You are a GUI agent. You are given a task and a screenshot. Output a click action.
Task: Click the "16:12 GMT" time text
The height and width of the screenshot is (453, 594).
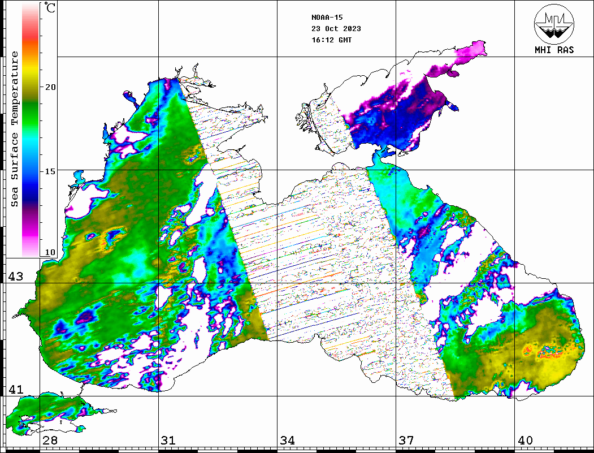click(x=331, y=40)
